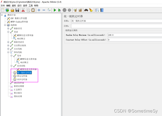This screenshot has height=116, width=162.
Task: Click the Paste clipboard icon
Action: pos(33,10)
